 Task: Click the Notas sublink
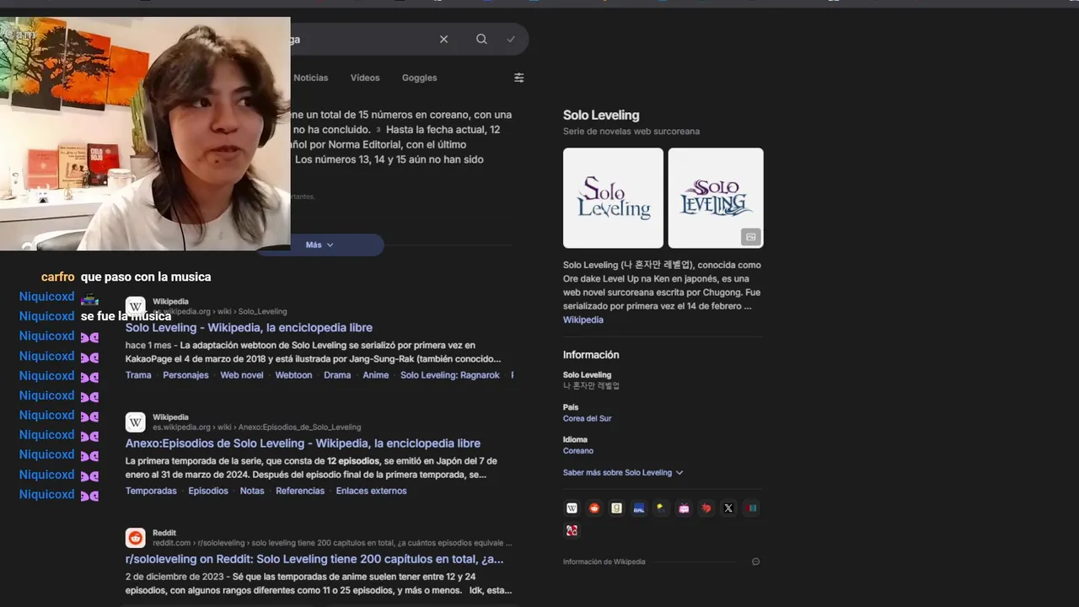pyautogui.click(x=252, y=491)
